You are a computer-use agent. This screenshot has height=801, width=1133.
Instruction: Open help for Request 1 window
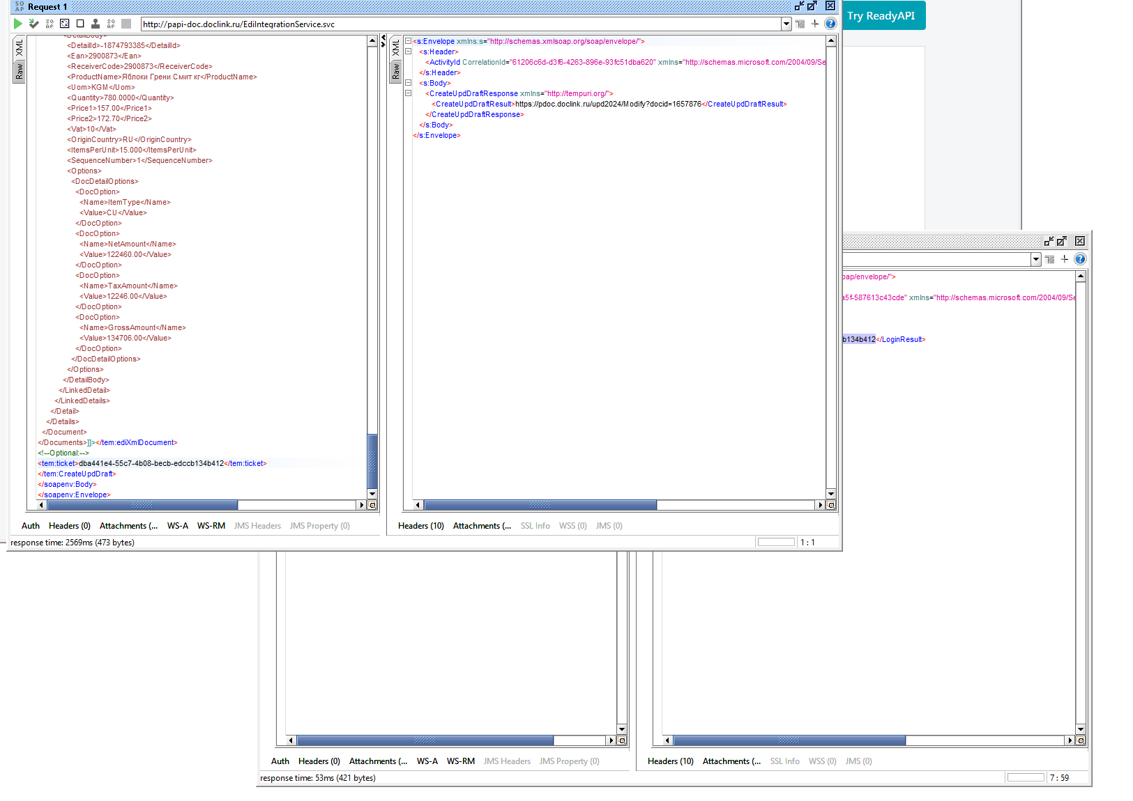point(830,24)
